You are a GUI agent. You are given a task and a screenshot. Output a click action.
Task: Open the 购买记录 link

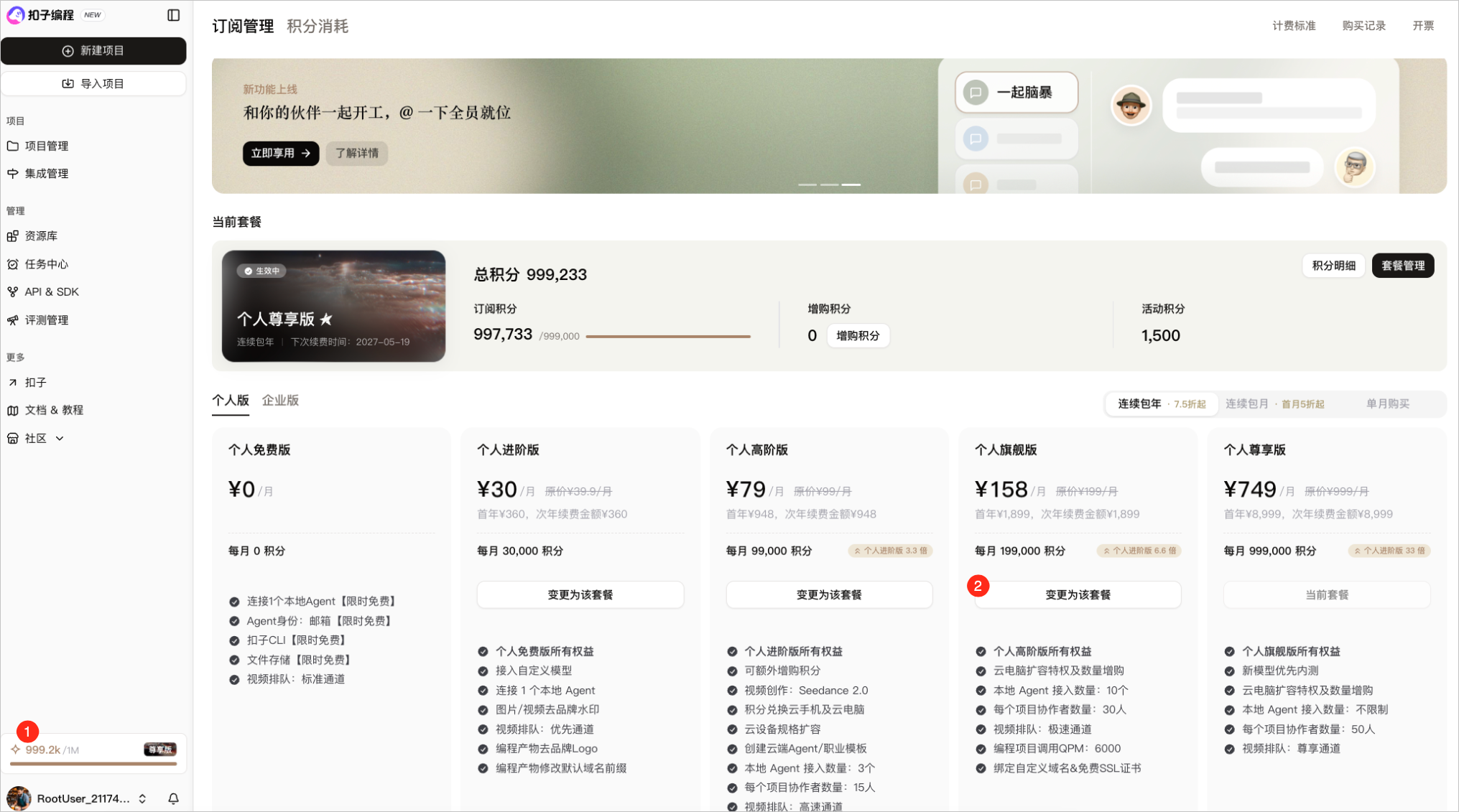click(x=1363, y=26)
